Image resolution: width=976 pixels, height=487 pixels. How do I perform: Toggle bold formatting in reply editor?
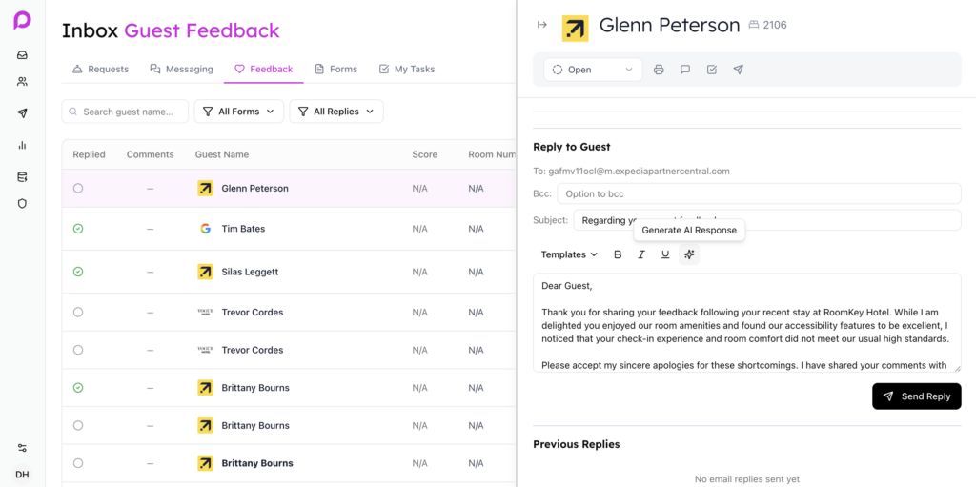[618, 254]
